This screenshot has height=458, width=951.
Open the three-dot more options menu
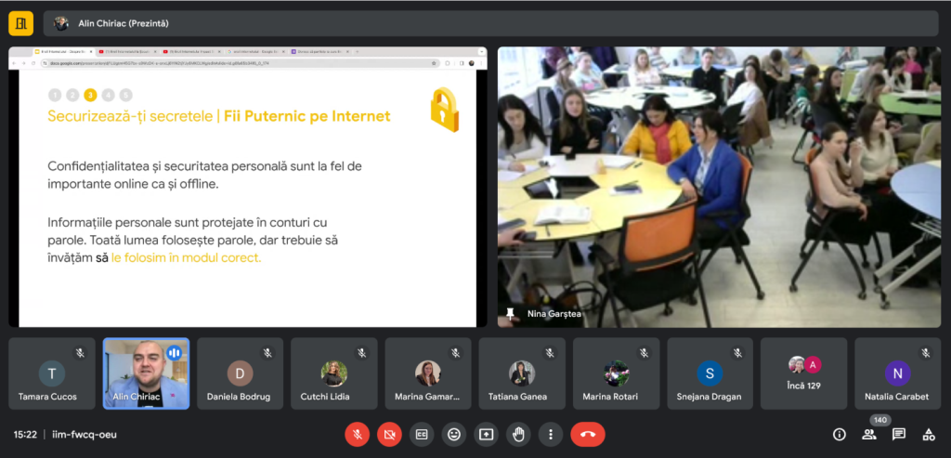point(552,434)
